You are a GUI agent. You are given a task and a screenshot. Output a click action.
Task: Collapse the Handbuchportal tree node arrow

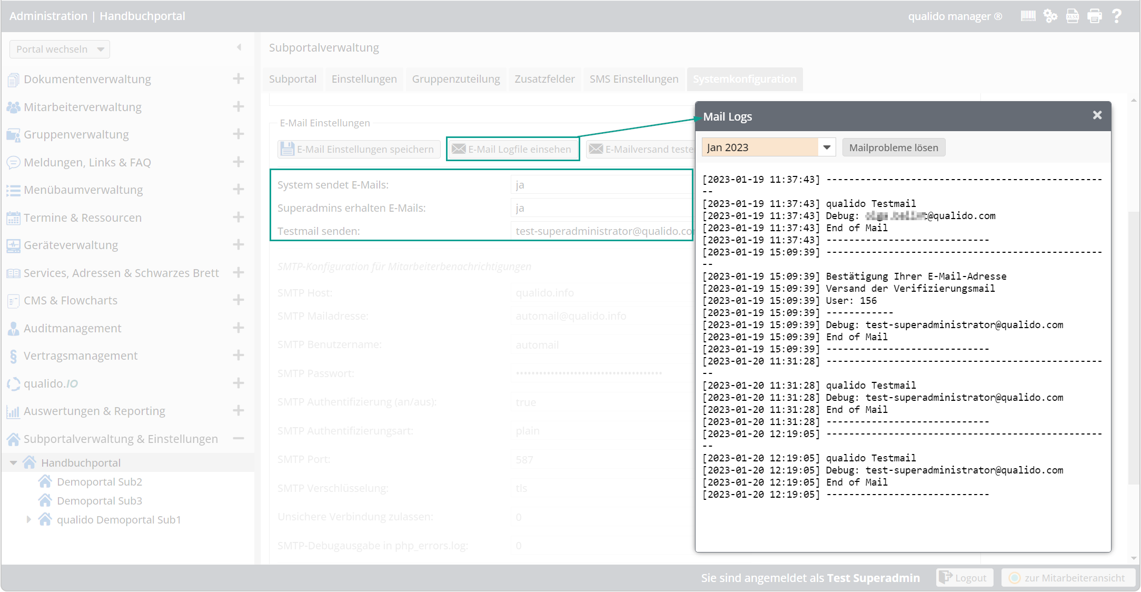13,463
